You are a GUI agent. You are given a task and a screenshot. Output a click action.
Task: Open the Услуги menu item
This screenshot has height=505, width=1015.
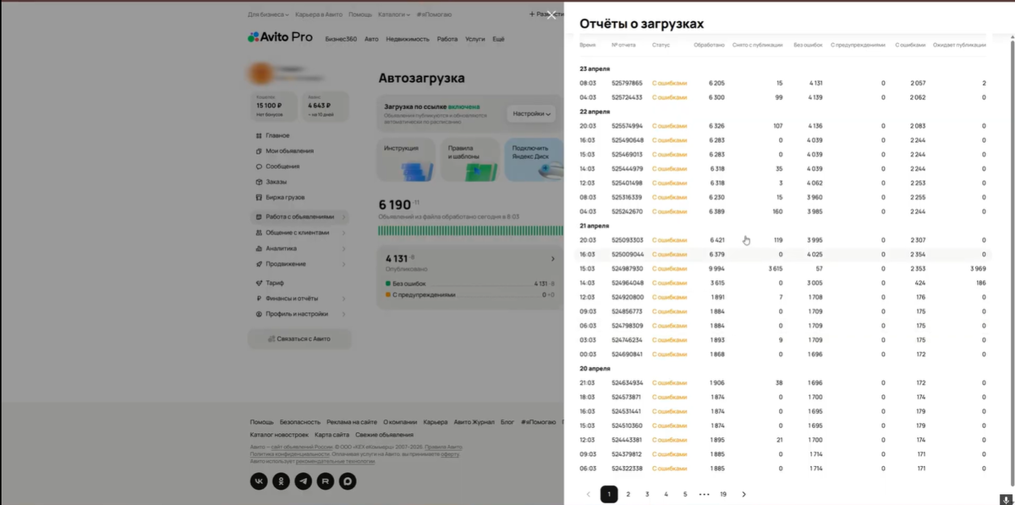click(x=475, y=39)
